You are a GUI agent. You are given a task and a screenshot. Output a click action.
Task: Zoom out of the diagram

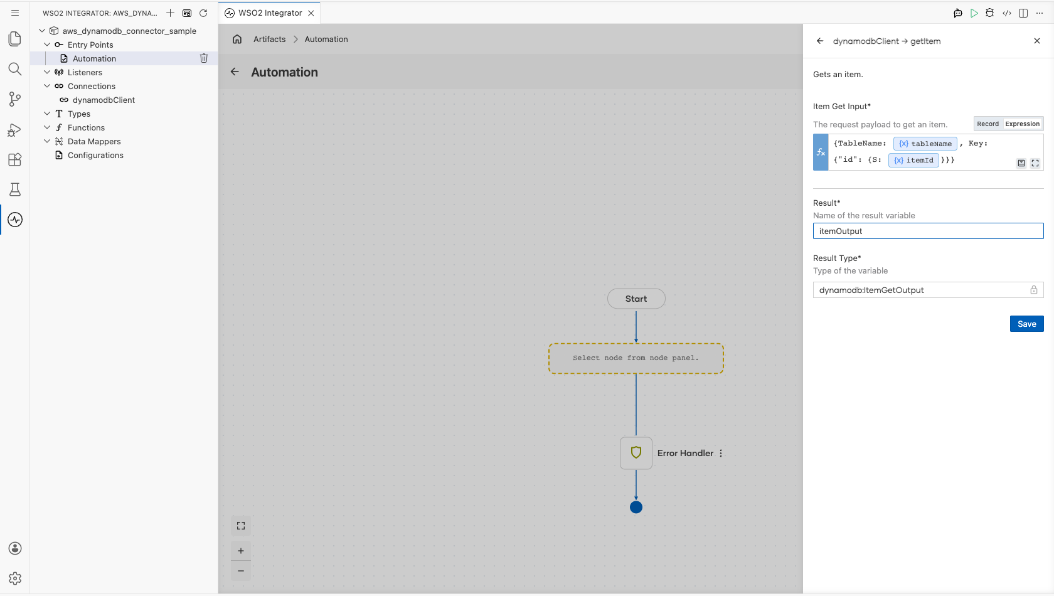pyautogui.click(x=241, y=571)
